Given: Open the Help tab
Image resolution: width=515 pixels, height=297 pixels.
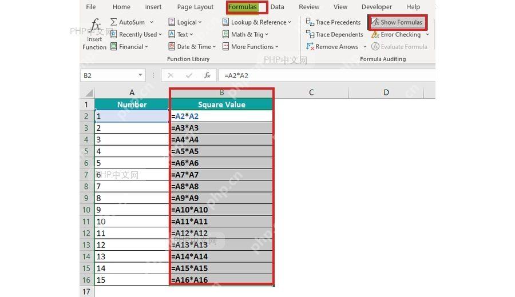Looking at the screenshot, I should point(413,6).
